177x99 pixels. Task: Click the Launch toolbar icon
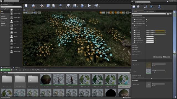[x=96, y=6]
